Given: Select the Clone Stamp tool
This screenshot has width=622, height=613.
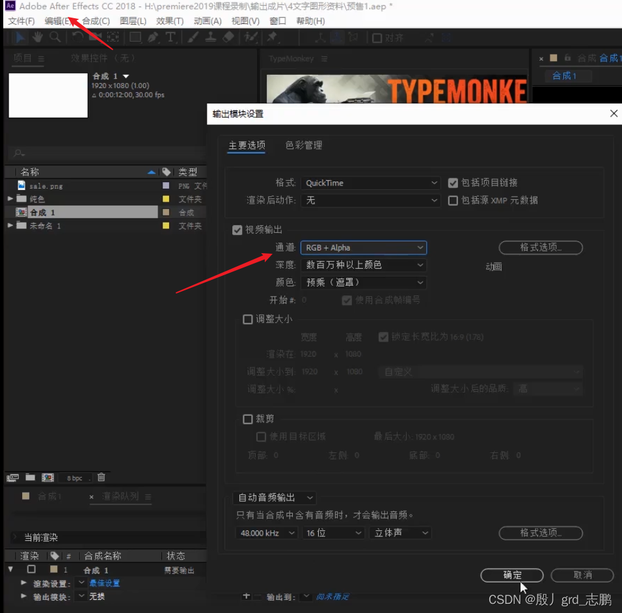Looking at the screenshot, I should (210, 38).
